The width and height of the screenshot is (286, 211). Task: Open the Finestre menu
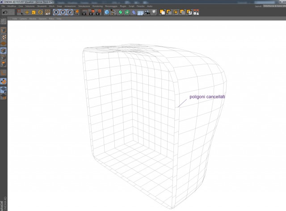pos(140,6)
